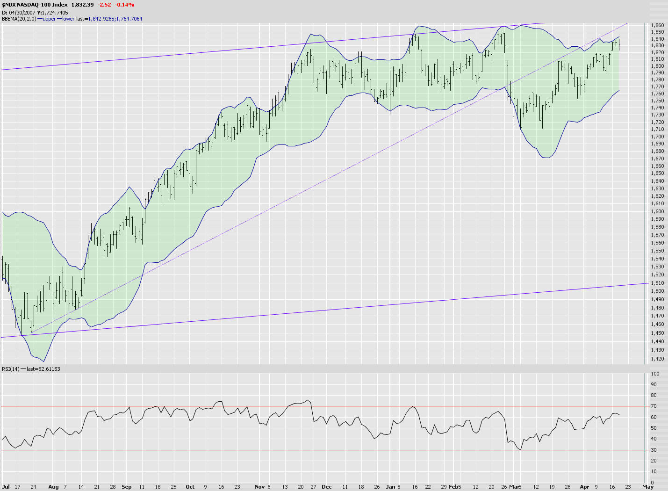
Task: Click the "1,550" price axis label
Action: pyautogui.click(x=657, y=251)
